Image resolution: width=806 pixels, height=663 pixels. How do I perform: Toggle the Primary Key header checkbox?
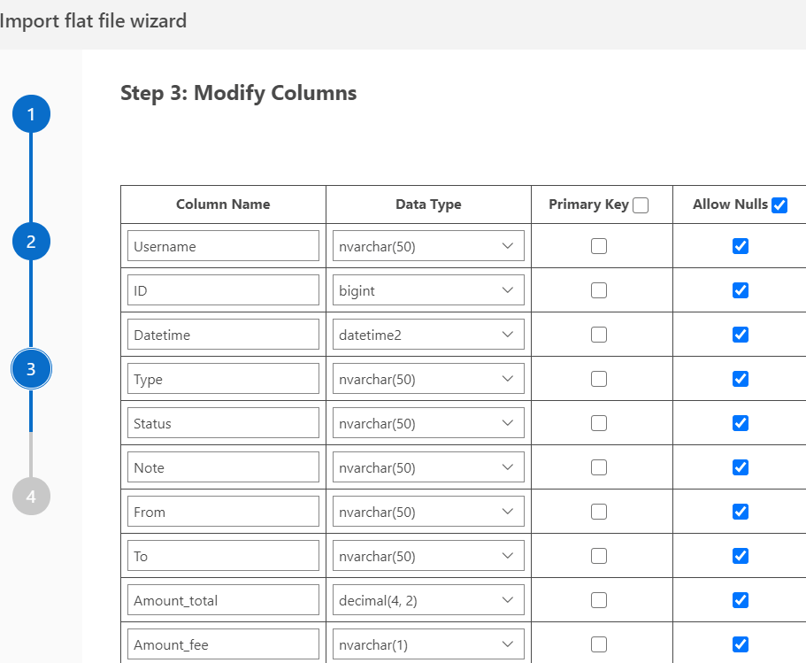pos(641,205)
